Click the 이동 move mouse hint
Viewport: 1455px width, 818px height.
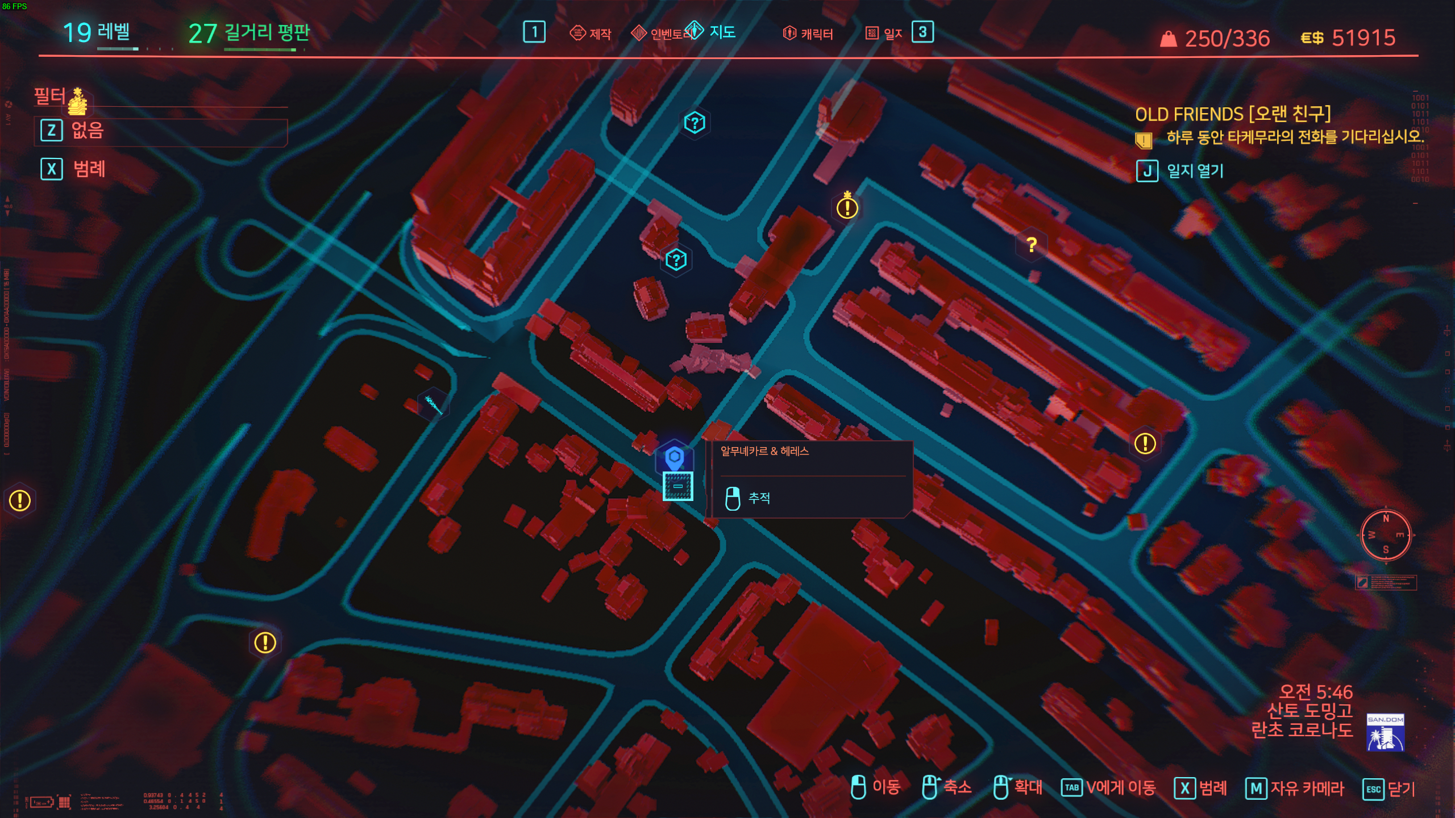pyautogui.click(x=875, y=787)
